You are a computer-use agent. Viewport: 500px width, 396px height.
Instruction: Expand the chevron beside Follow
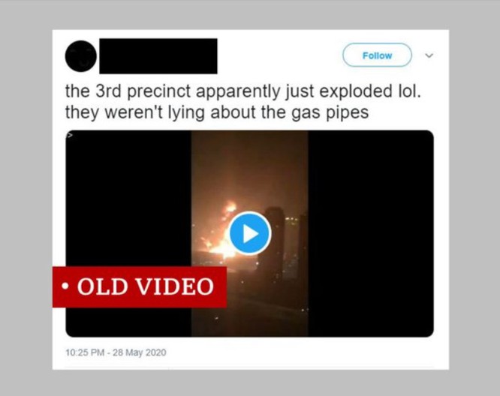point(429,55)
